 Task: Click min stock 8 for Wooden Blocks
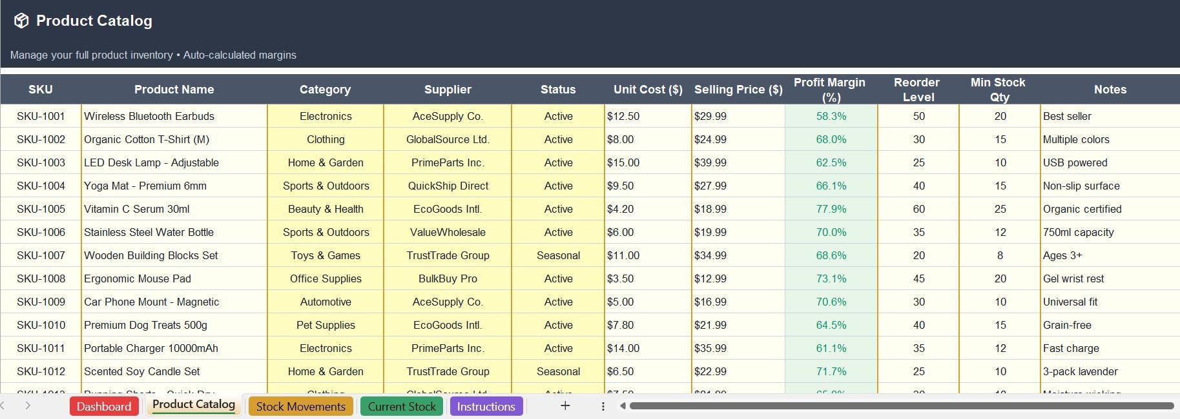pos(999,255)
